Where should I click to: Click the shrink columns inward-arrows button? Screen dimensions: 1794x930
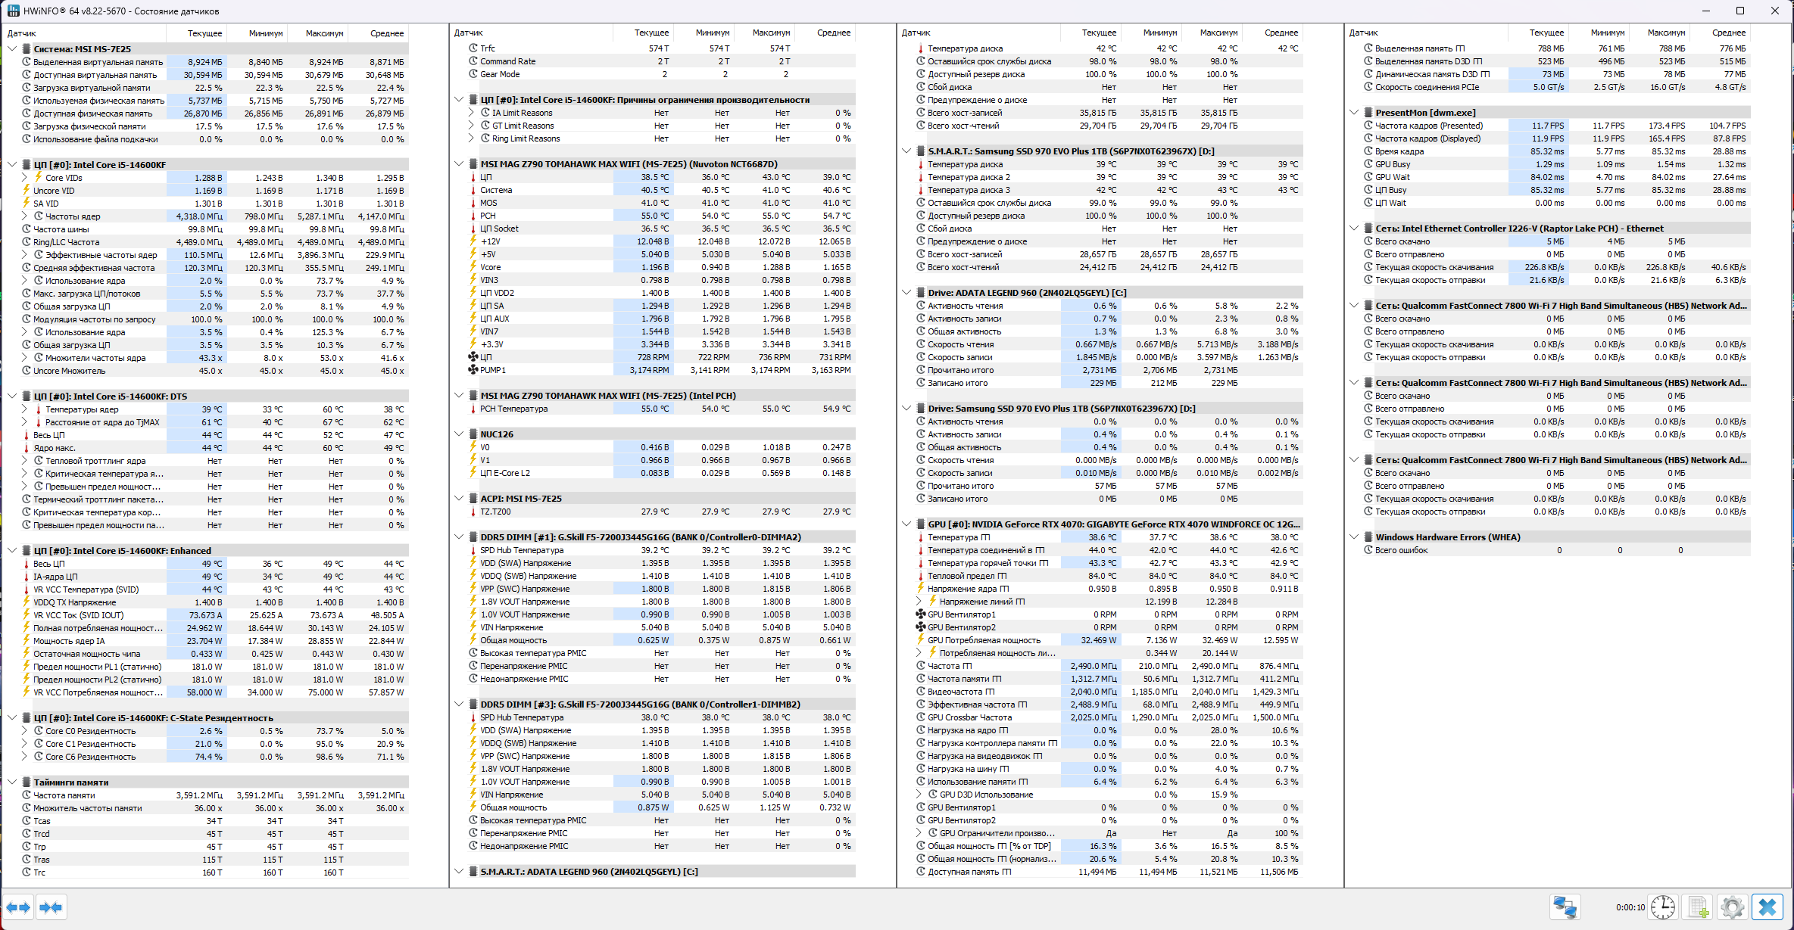pyautogui.click(x=51, y=907)
